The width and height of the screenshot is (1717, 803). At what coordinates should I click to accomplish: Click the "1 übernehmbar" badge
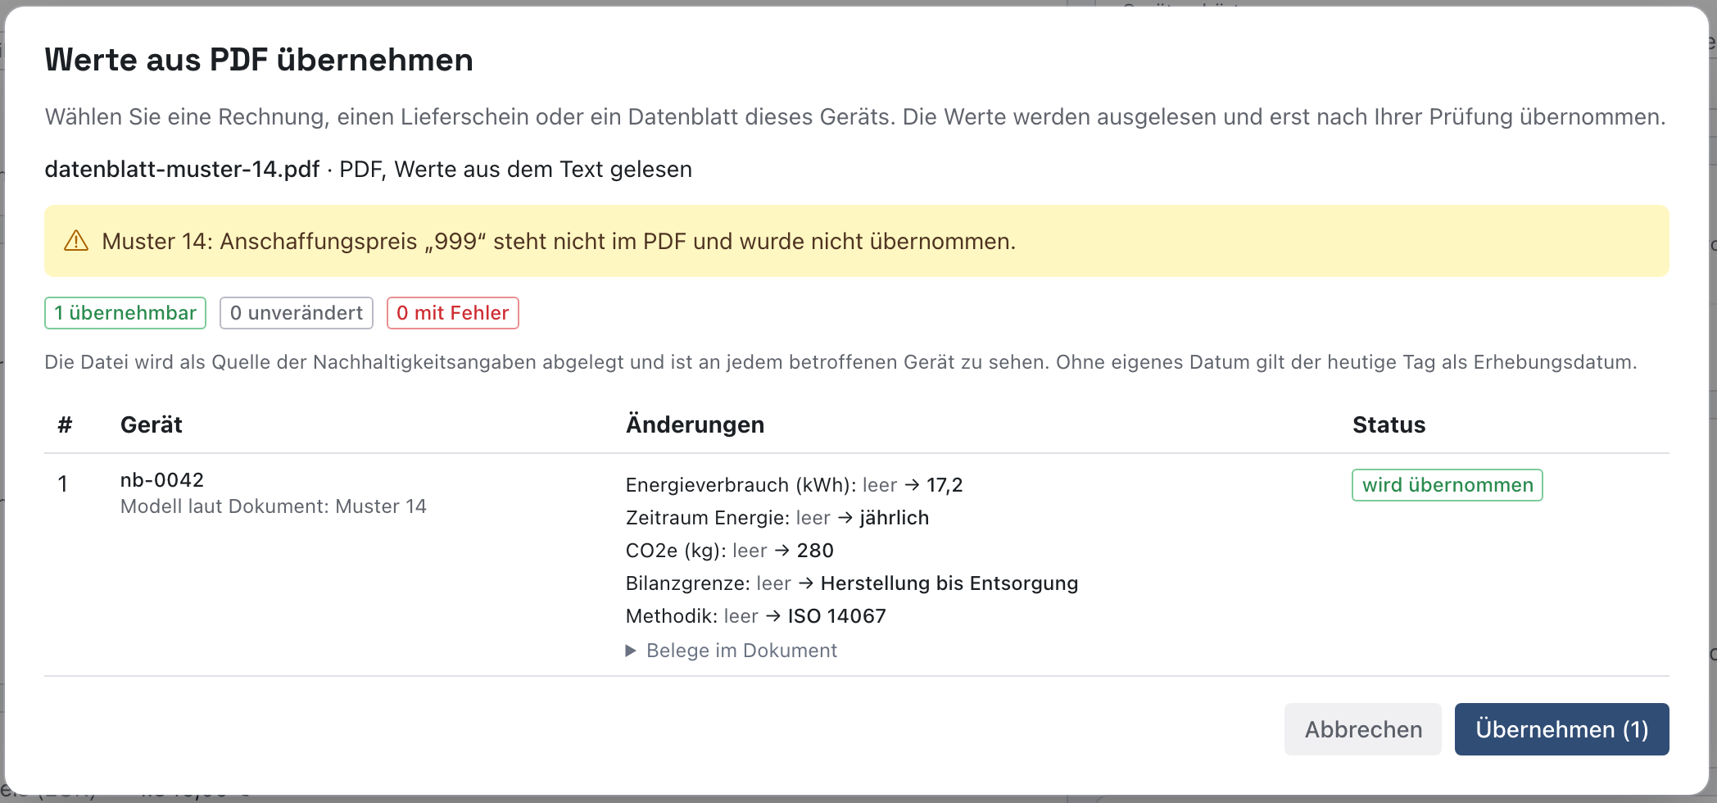tap(125, 313)
